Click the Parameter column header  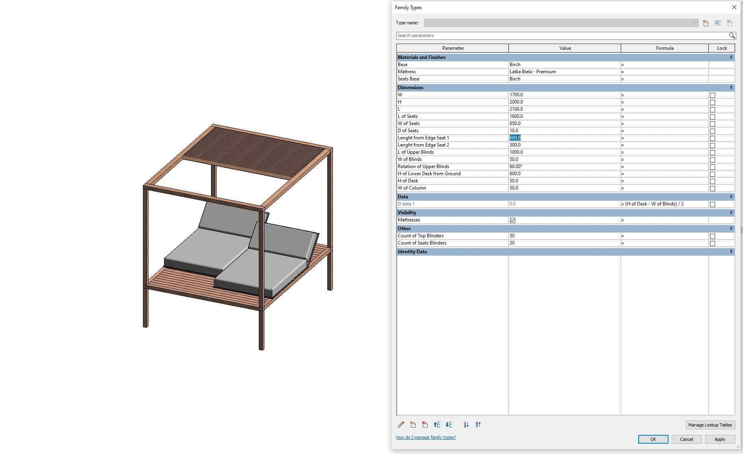point(453,48)
